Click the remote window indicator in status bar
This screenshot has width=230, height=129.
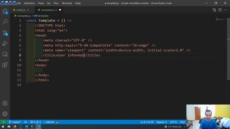pos(3,122)
